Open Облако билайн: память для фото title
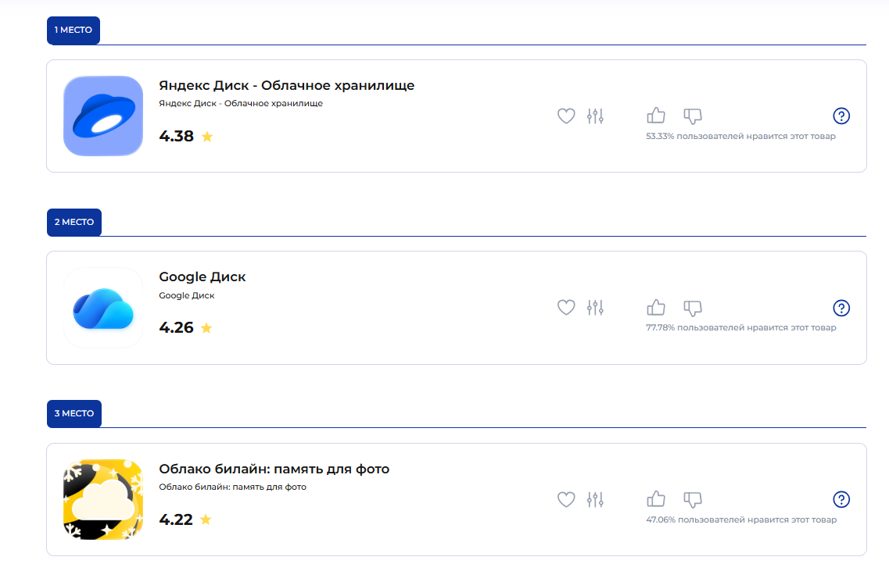The image size is (889, 571). 274,469
